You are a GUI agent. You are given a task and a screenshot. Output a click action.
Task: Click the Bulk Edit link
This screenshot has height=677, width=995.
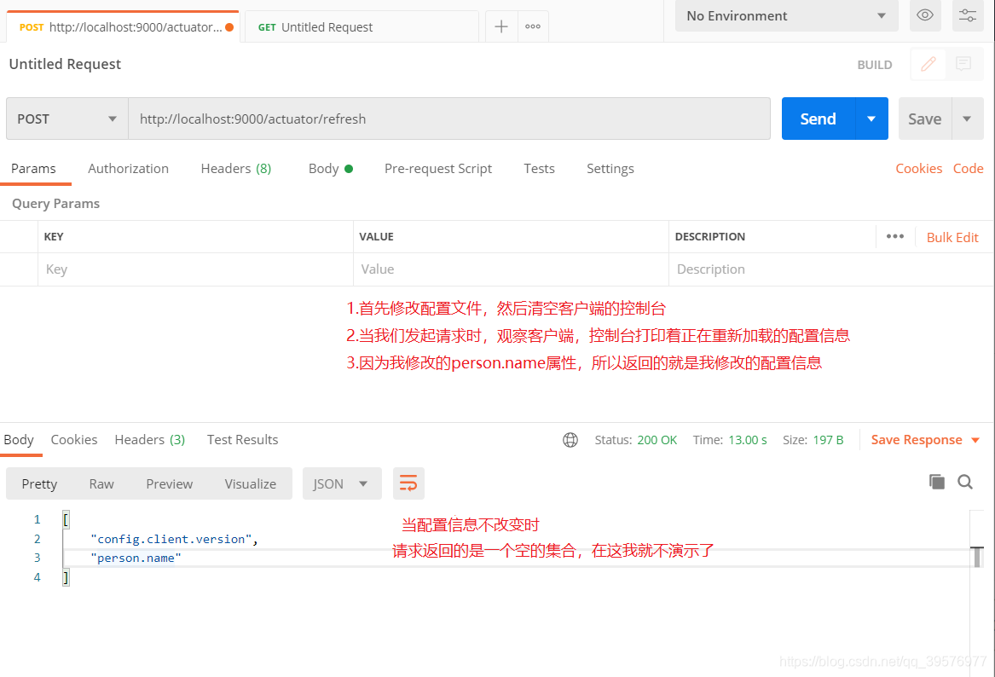click(952, 237)
